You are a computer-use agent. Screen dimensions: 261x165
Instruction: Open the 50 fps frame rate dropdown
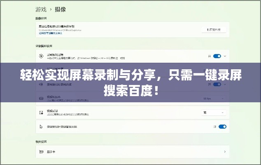214,99
